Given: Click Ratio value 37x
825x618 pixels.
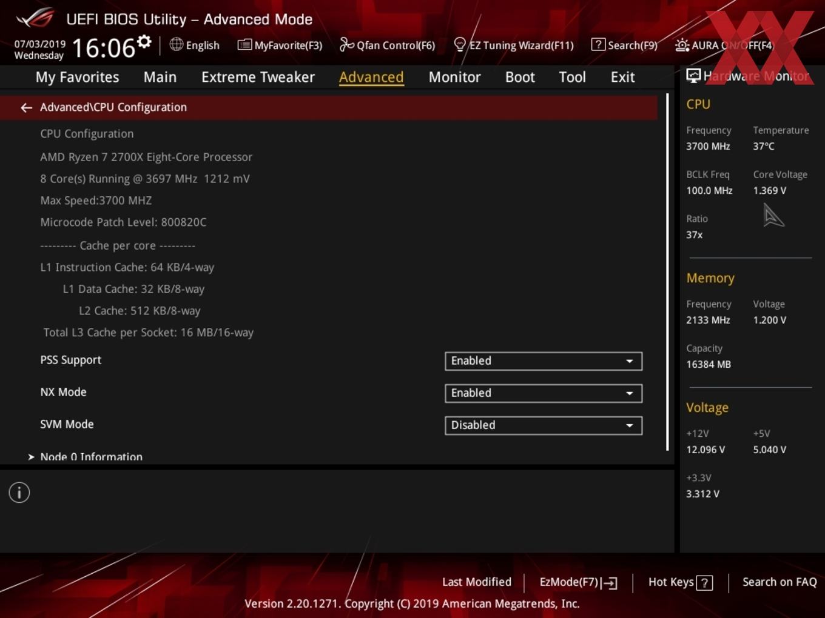Looking at the screenshot, I should coord(695,234).
